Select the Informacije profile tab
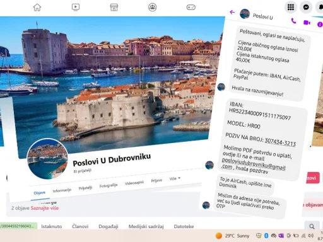The width and height of the screenshot is (323, 242). point(62,190)
